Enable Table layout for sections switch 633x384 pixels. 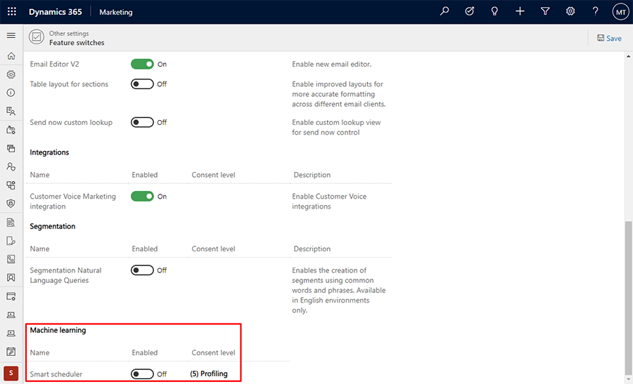(142, 84)
